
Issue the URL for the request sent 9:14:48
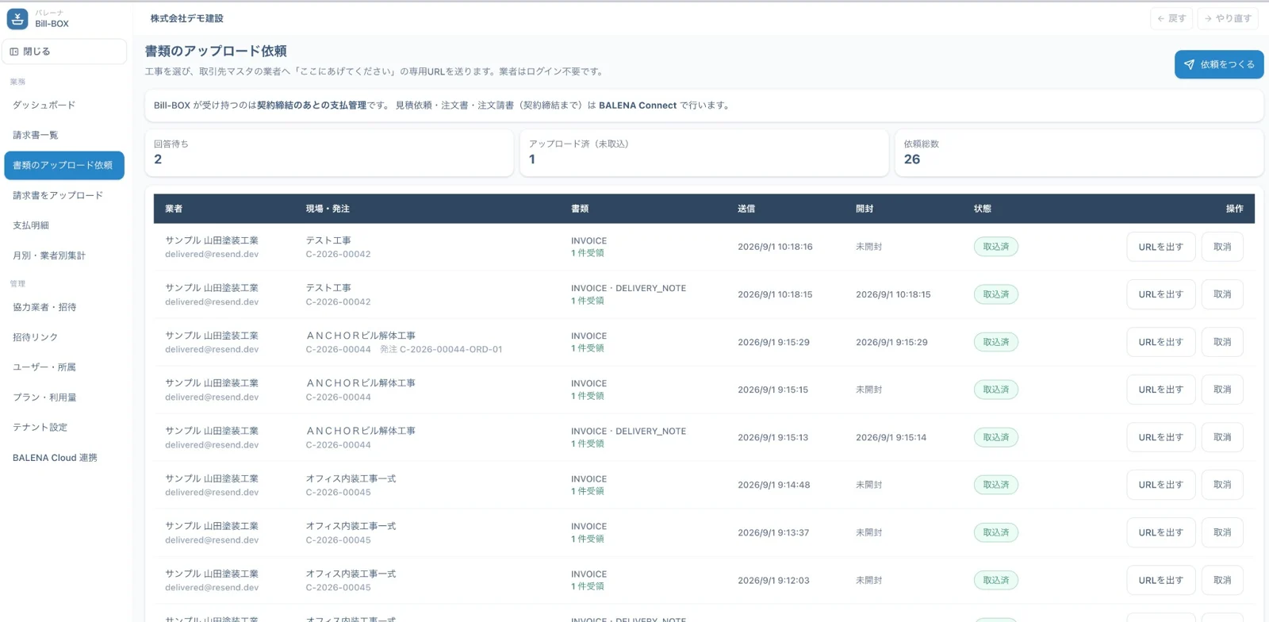tap(1160, 485)
